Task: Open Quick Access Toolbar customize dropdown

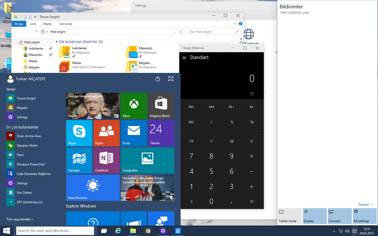Action: pyautogui.click(x=35, y=17)
